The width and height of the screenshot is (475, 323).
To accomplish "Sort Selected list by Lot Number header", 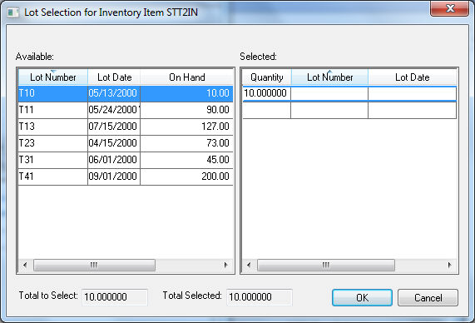I will pyautogui.click(x=330, y=77).
